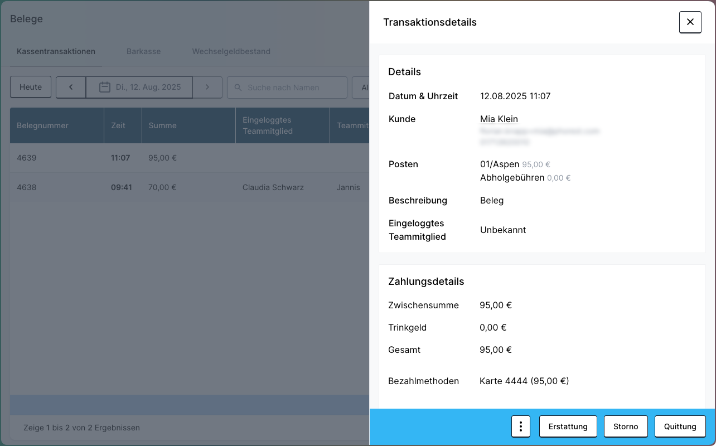Switch to Barkasse tab
The width and height of the screenshot is (716, 446).
pyautogui.click(x=143, y=51)
